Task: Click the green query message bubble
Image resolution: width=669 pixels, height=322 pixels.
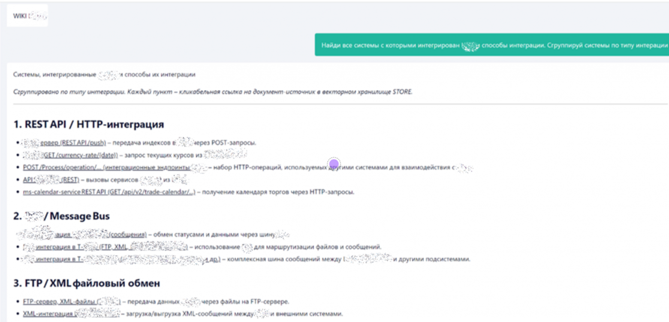Action: click(492, 45)
